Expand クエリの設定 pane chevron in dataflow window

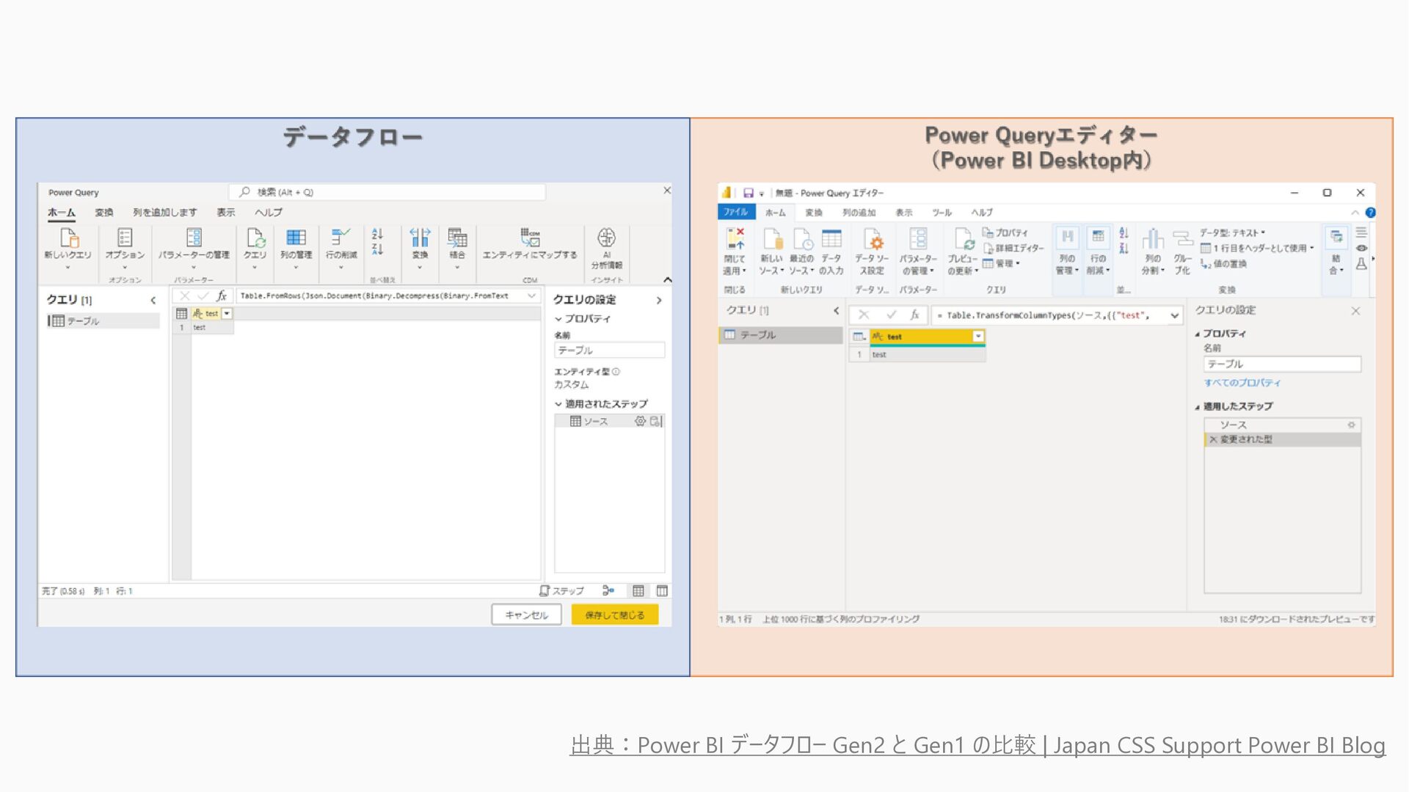(659, 300)
